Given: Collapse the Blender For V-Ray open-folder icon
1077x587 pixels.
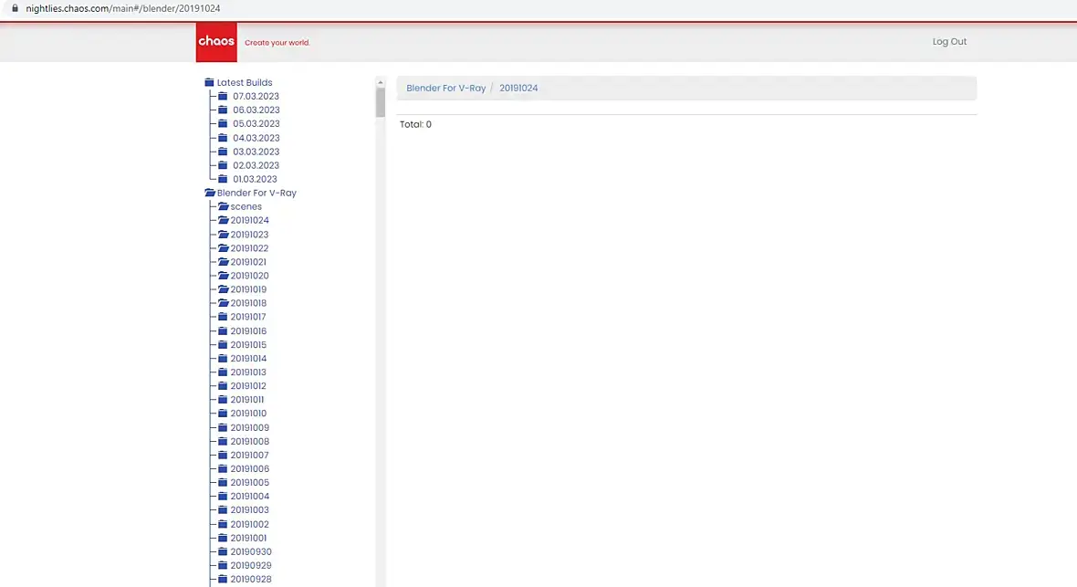Looking at the screenshot, I should (x=210, y=194).
